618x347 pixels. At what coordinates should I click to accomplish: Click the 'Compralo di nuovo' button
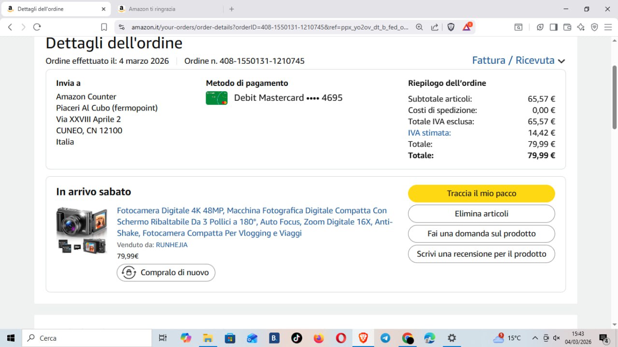pos(166,273)
